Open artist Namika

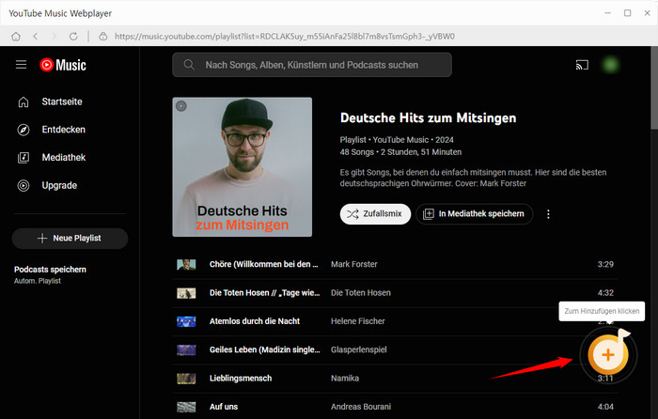tap(345, 379)
